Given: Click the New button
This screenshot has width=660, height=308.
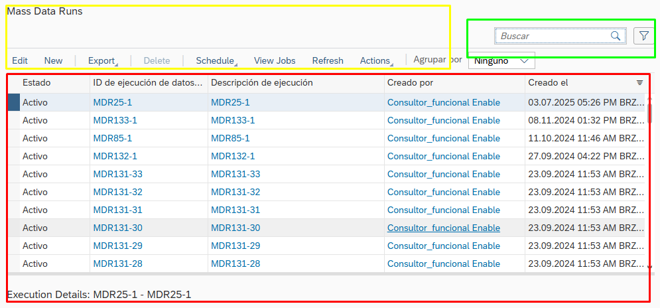Looking at the screenshot, I should click(53, 60).
